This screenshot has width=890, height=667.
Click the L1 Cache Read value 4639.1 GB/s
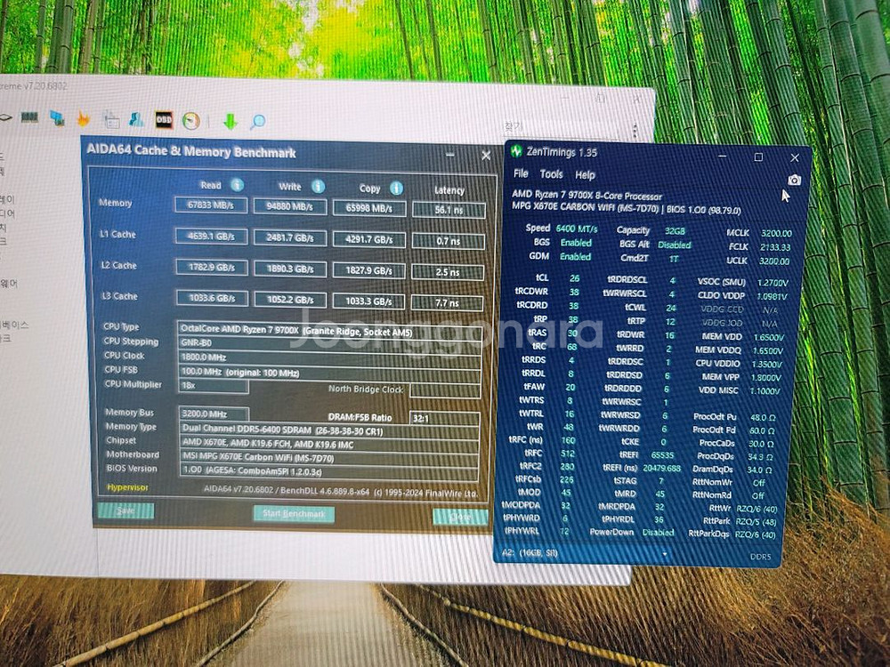[x=211, y=236]
